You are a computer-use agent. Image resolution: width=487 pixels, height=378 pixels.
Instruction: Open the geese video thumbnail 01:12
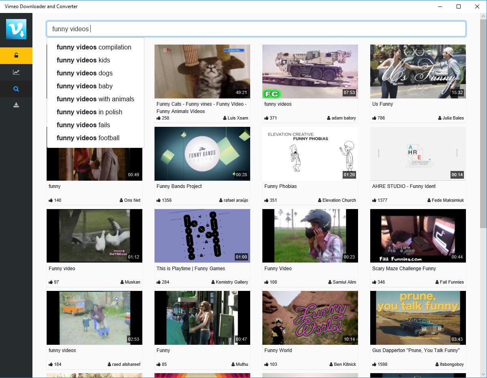(94, 236)
